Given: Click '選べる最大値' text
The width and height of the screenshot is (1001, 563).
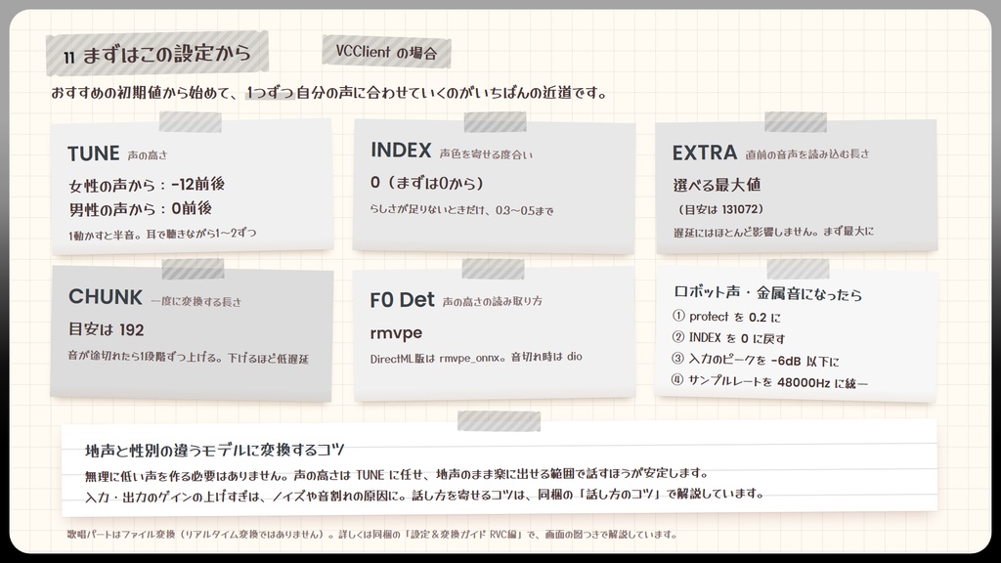Looking at the screenshot, I should point(717,185).
